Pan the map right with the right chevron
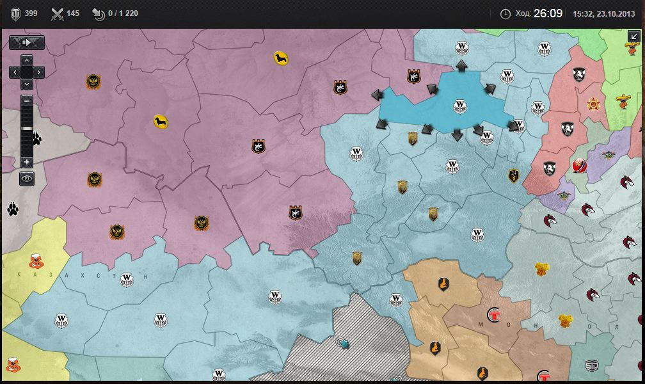 [38, 72]
